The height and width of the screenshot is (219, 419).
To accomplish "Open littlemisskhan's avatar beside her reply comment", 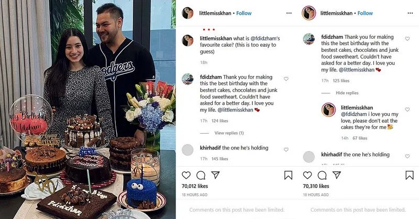I will (x=329, y=110).
